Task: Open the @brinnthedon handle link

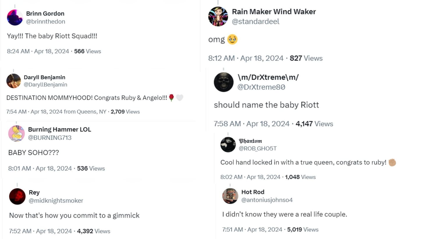Action: pos(45,22)
